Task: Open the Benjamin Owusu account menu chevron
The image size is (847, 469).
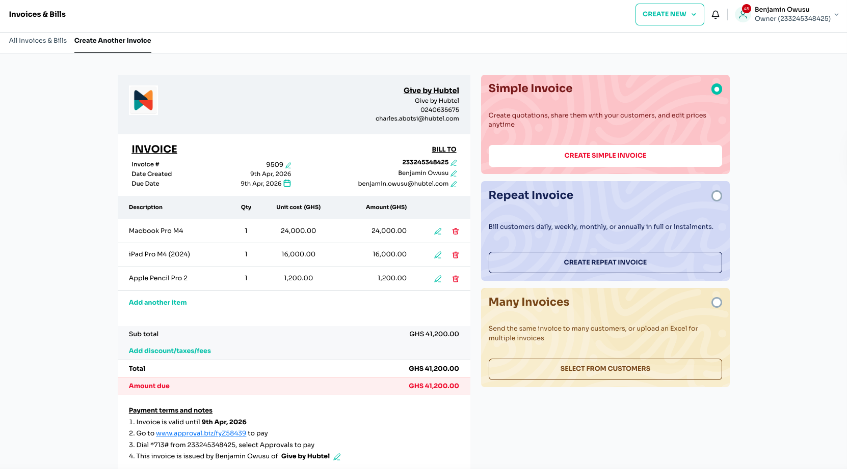Action: tap(836, 14)
